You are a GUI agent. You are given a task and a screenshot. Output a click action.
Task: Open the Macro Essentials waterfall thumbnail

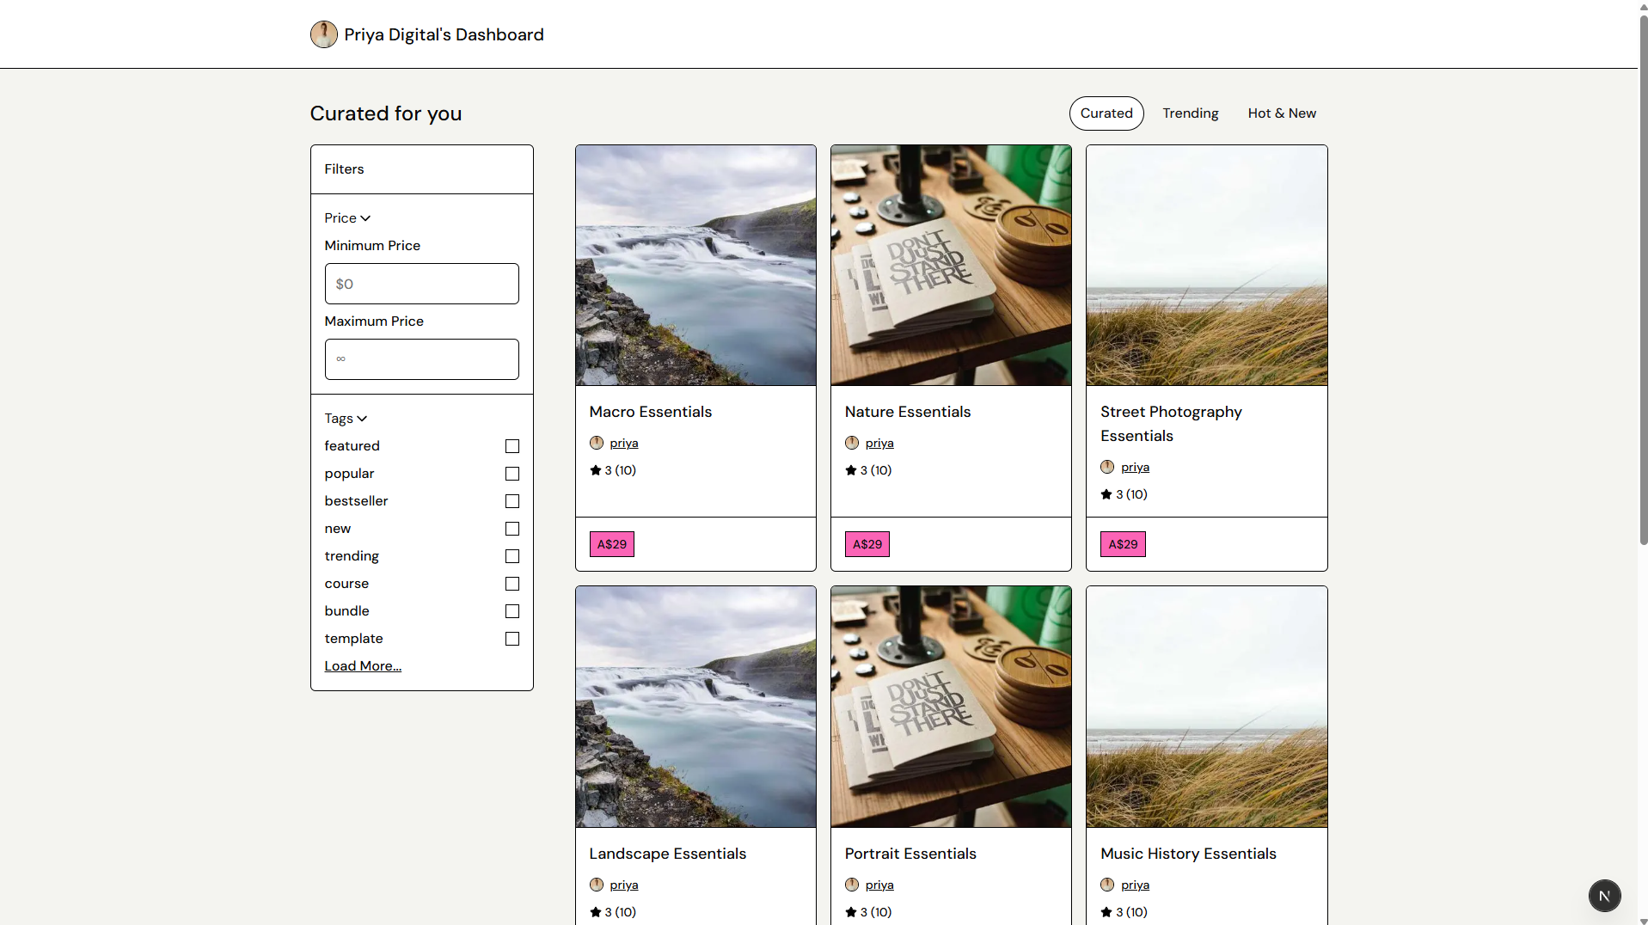[695, 266]
